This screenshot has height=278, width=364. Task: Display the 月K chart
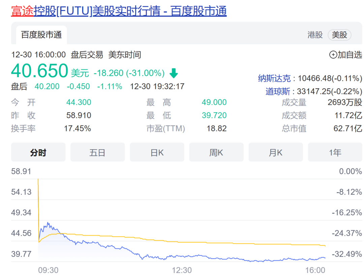[x=275, y=152]
